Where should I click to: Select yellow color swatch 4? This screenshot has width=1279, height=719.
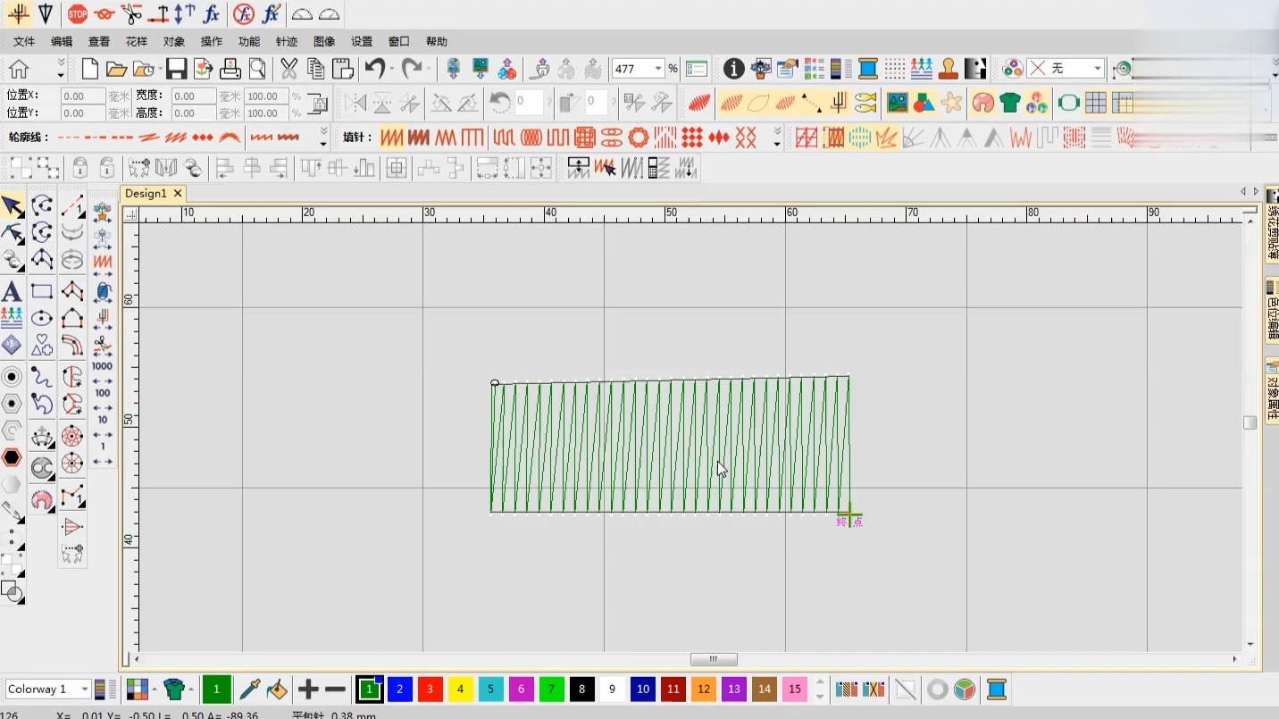460,690
